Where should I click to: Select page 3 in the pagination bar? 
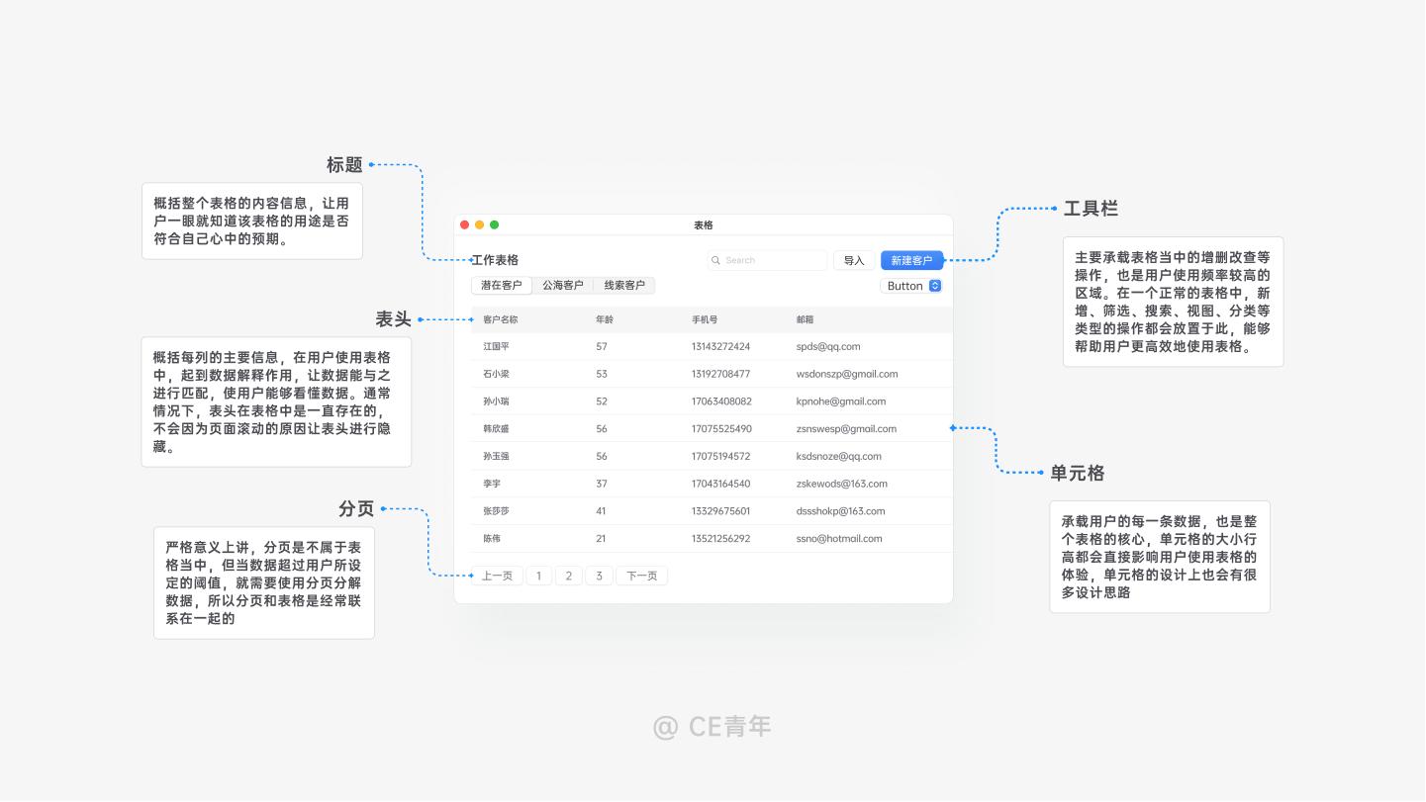[x=599, y=576]
